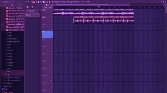The height and width of the screenshot is (93, 167).
Task: Select db acapella YUNG HEFNER file
Action: (x=15, y=22)
